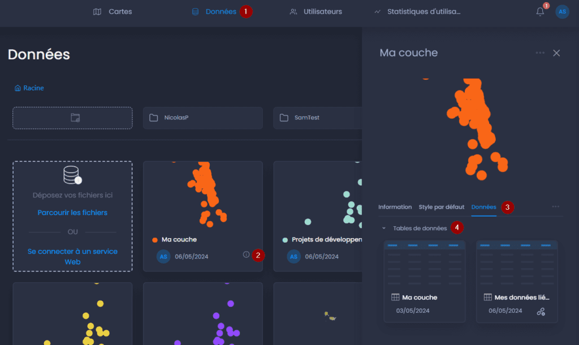Image resolution: width=579 pixels, height=345 pixels.
Task: Open Statistiques d'utilisation menu
Action: click(x=417, y=12)
